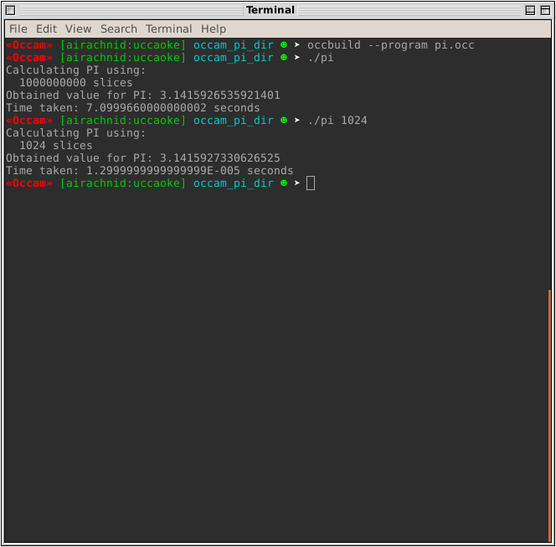Click the shade window button in title bar

(x=530, y=10)
